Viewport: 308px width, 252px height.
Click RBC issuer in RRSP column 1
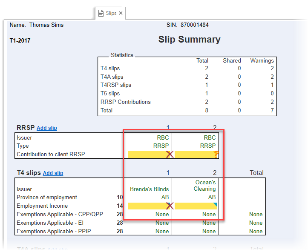pos(163,137)
